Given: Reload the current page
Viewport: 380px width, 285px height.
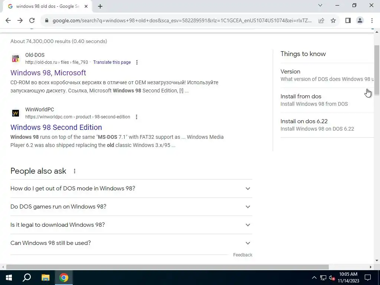Looking at the screenshot, I should (x=32, y=20).
